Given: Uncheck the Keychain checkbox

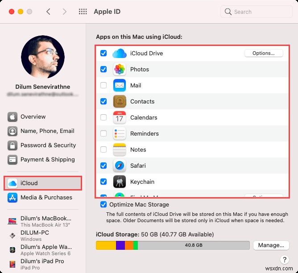Looking at the screenshot, I should pos(103,182).
